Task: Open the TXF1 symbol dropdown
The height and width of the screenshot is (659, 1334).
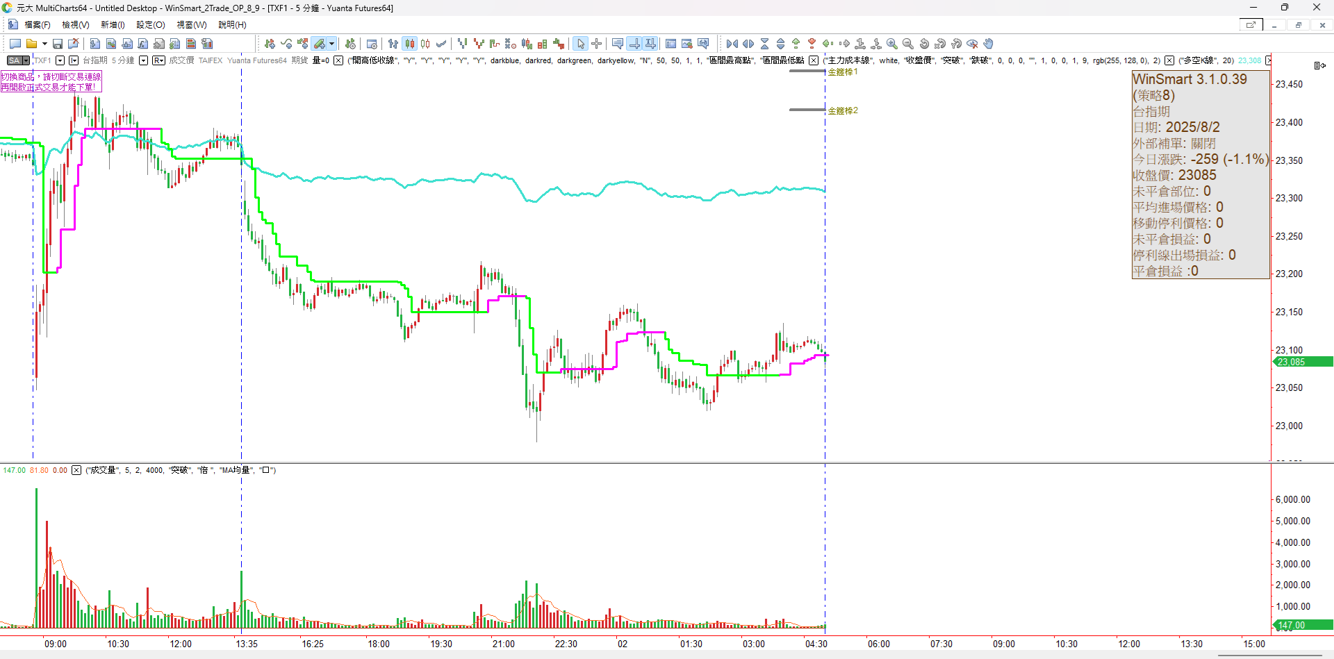Action: [x=60, y=60]
